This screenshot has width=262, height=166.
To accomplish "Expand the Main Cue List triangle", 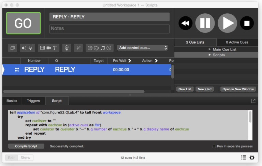I will 209,49.
